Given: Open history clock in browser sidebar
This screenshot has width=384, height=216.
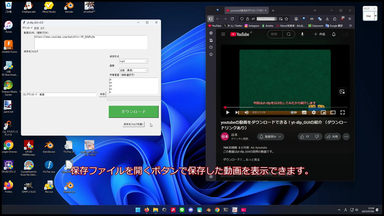Looking at the screenshot, I should [211, 47].
